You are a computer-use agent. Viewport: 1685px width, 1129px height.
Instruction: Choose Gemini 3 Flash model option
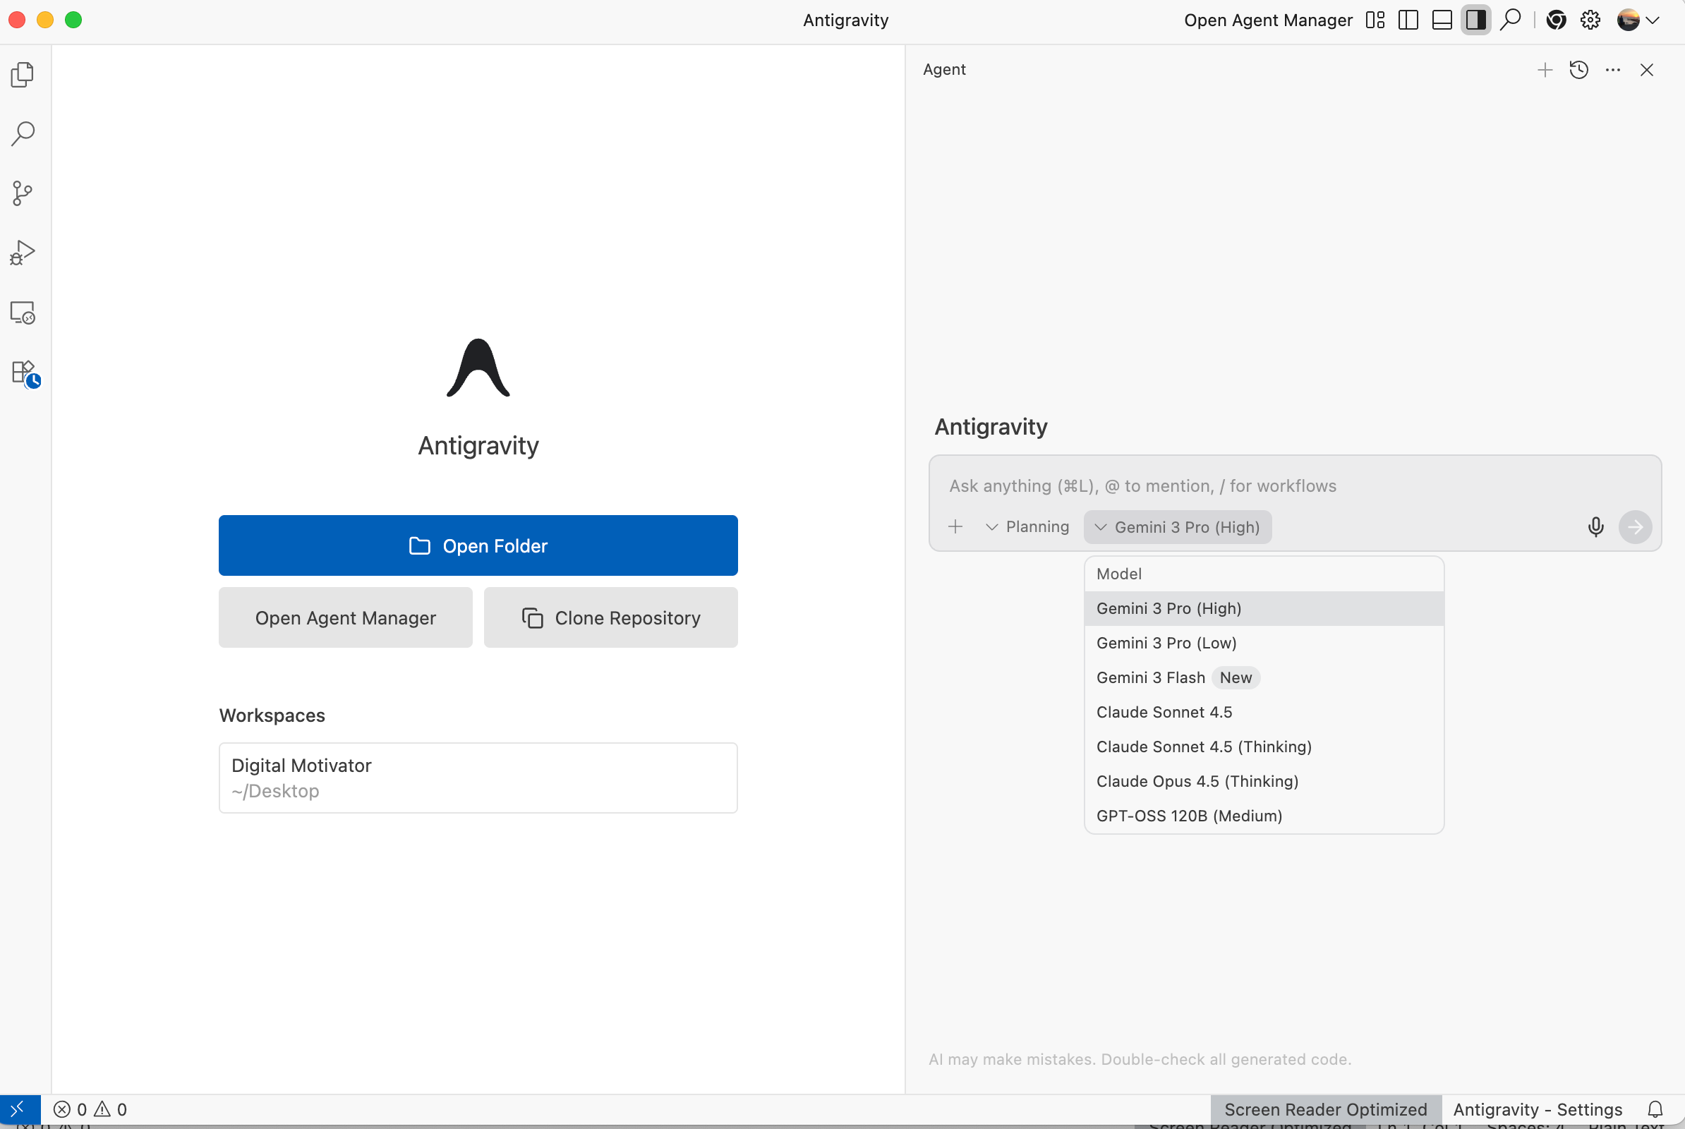[1151, 677]
